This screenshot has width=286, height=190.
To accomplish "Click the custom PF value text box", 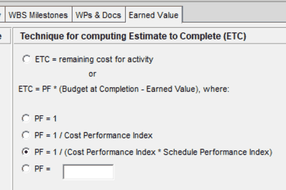I will [x=88, y=171].
